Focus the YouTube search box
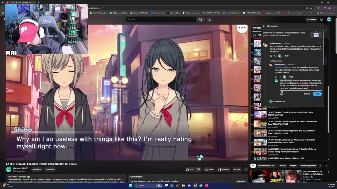This screenshot has width=337, height=189. point(161,19)
